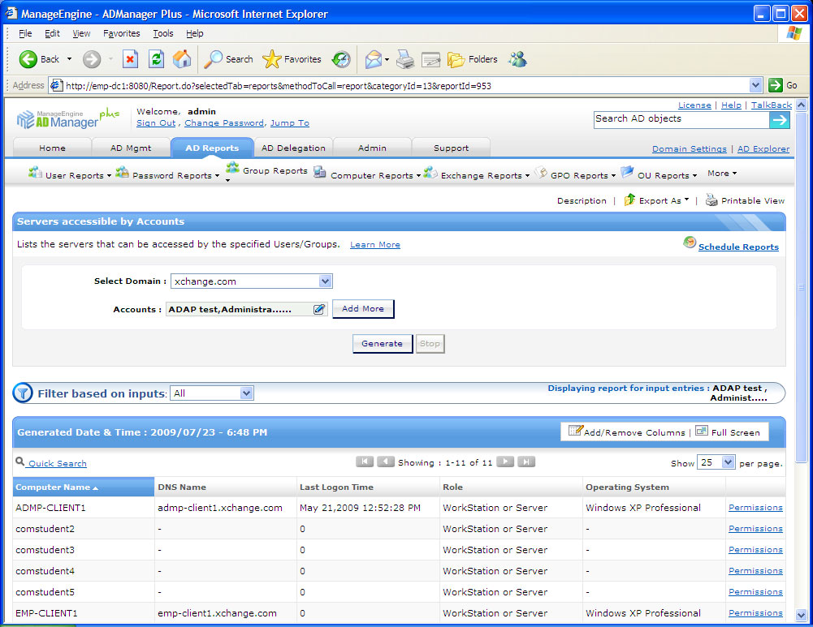Image resolution: width=813 pixels, height=627 pixels.
Task: Click the Mail envelope toolbar icon
Action: (374, 59)
